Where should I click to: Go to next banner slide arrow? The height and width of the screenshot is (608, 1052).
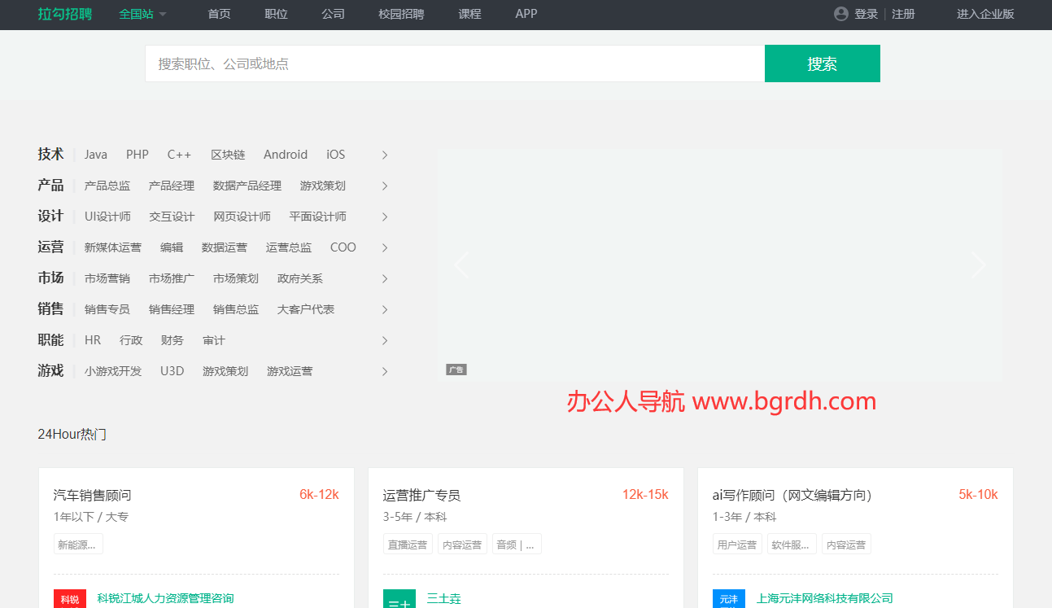[x=978, y=265]
